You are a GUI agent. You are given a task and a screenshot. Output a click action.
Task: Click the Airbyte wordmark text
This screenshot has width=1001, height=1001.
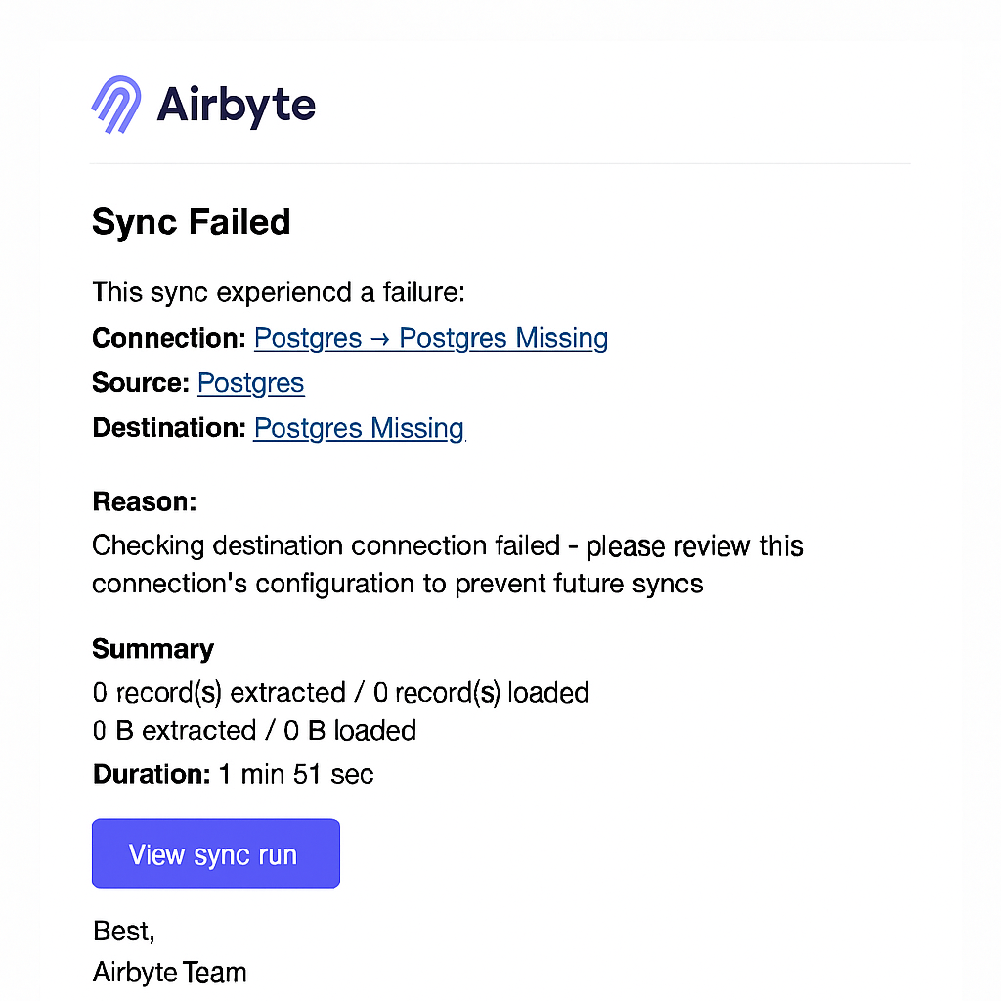236,105
